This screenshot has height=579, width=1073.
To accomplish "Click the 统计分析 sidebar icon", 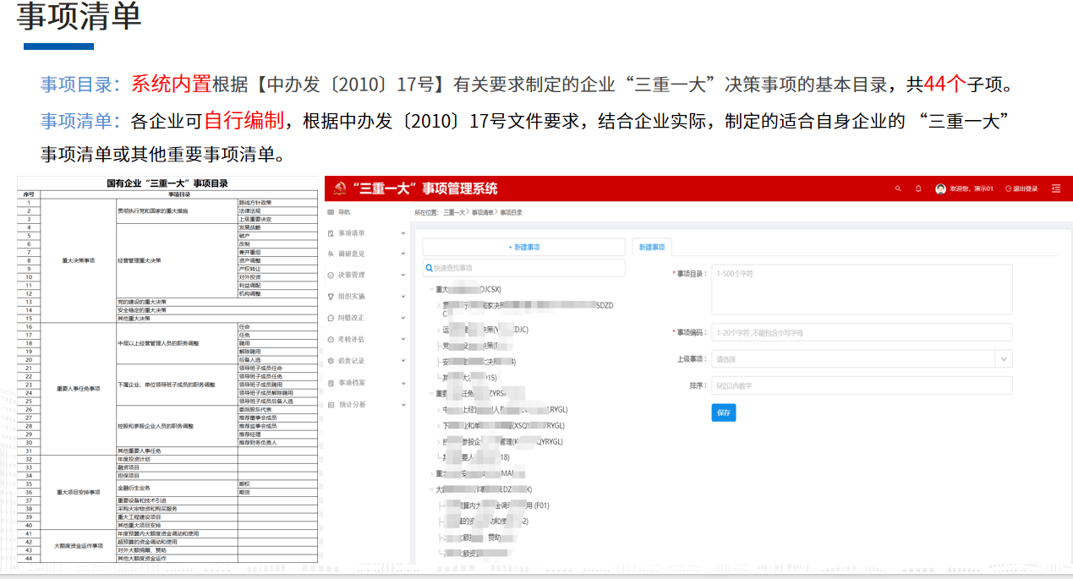I will (331, 405).
